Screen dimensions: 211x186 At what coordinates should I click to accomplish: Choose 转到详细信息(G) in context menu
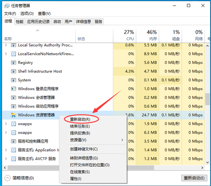[84, 158]
